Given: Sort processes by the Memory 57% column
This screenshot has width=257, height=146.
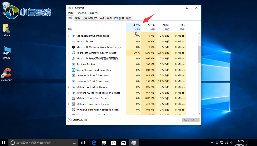Looking at the screenshot, I should click(x=148, y=27).
